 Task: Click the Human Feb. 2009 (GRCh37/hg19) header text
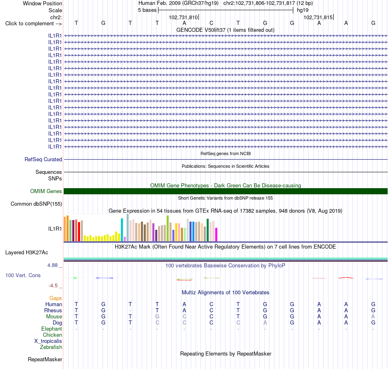coord(178,3)
